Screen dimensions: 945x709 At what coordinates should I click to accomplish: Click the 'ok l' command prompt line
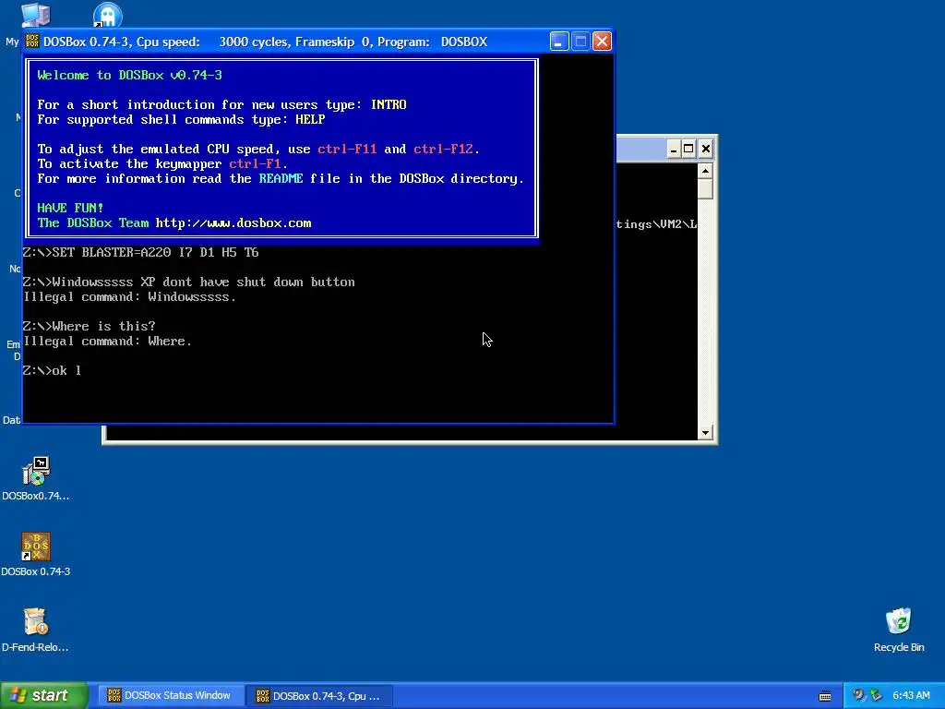(x=52, y=370)
